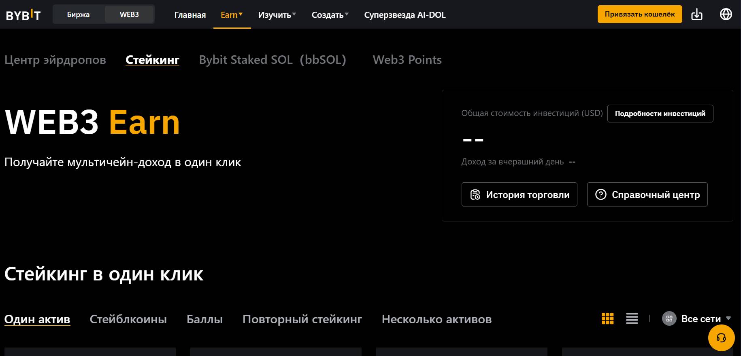Click the Bybit logo
The image size is (741, 356).
[23, 15]
